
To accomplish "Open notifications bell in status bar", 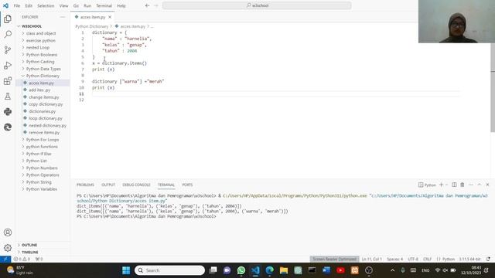I will (488, 259).
